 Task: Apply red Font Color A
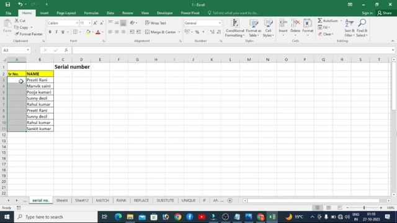98,32
